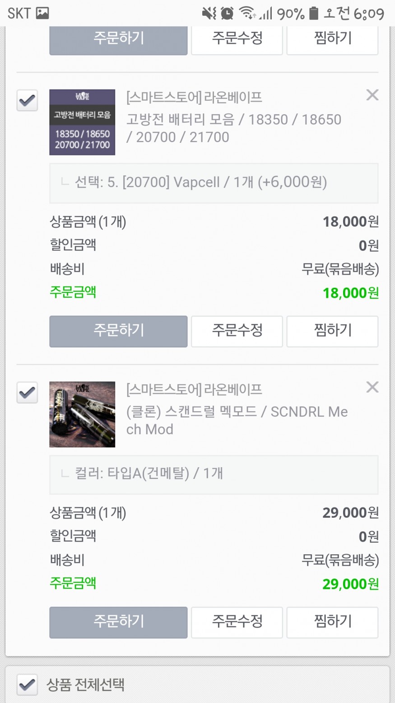Remove the battery item with its X icon
Viewport: 395px width, 703px height.
372,95
